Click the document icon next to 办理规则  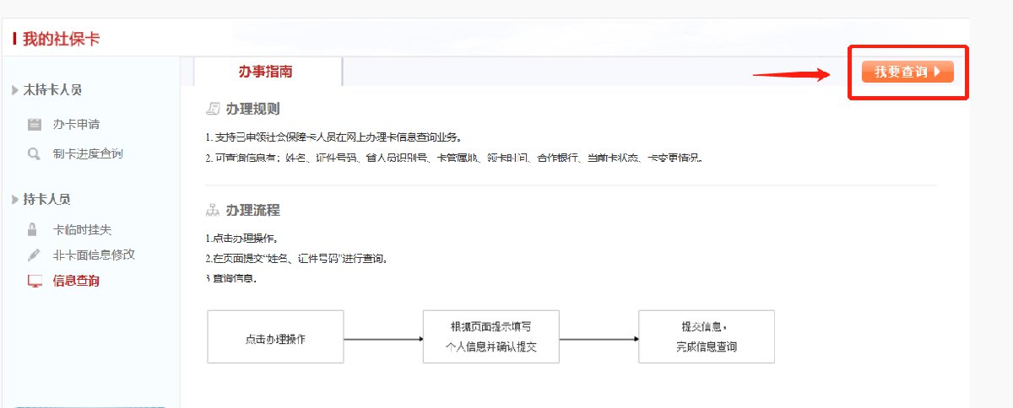pyautogui.click(x=214, y=110)
